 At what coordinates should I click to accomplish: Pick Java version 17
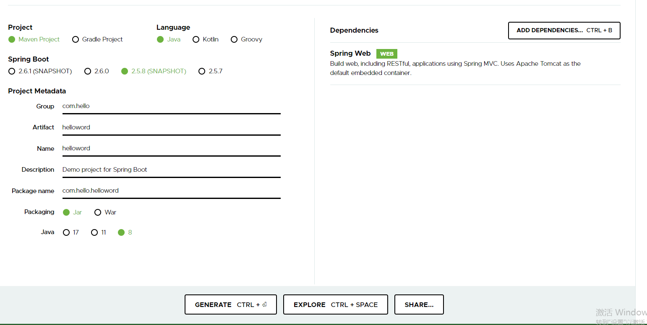pos(71,232)
